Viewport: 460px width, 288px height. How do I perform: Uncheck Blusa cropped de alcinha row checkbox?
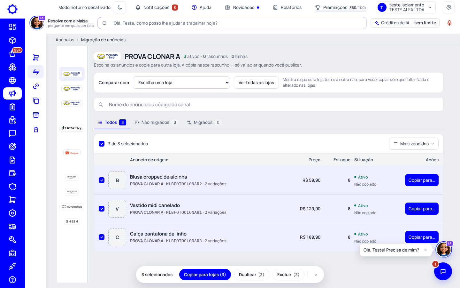(x=102, y=180)
